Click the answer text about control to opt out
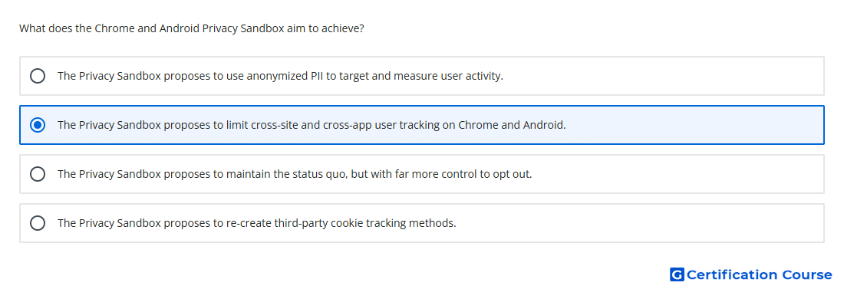Image resolution: width=844 pixels, height=289 pixels. 295,174
